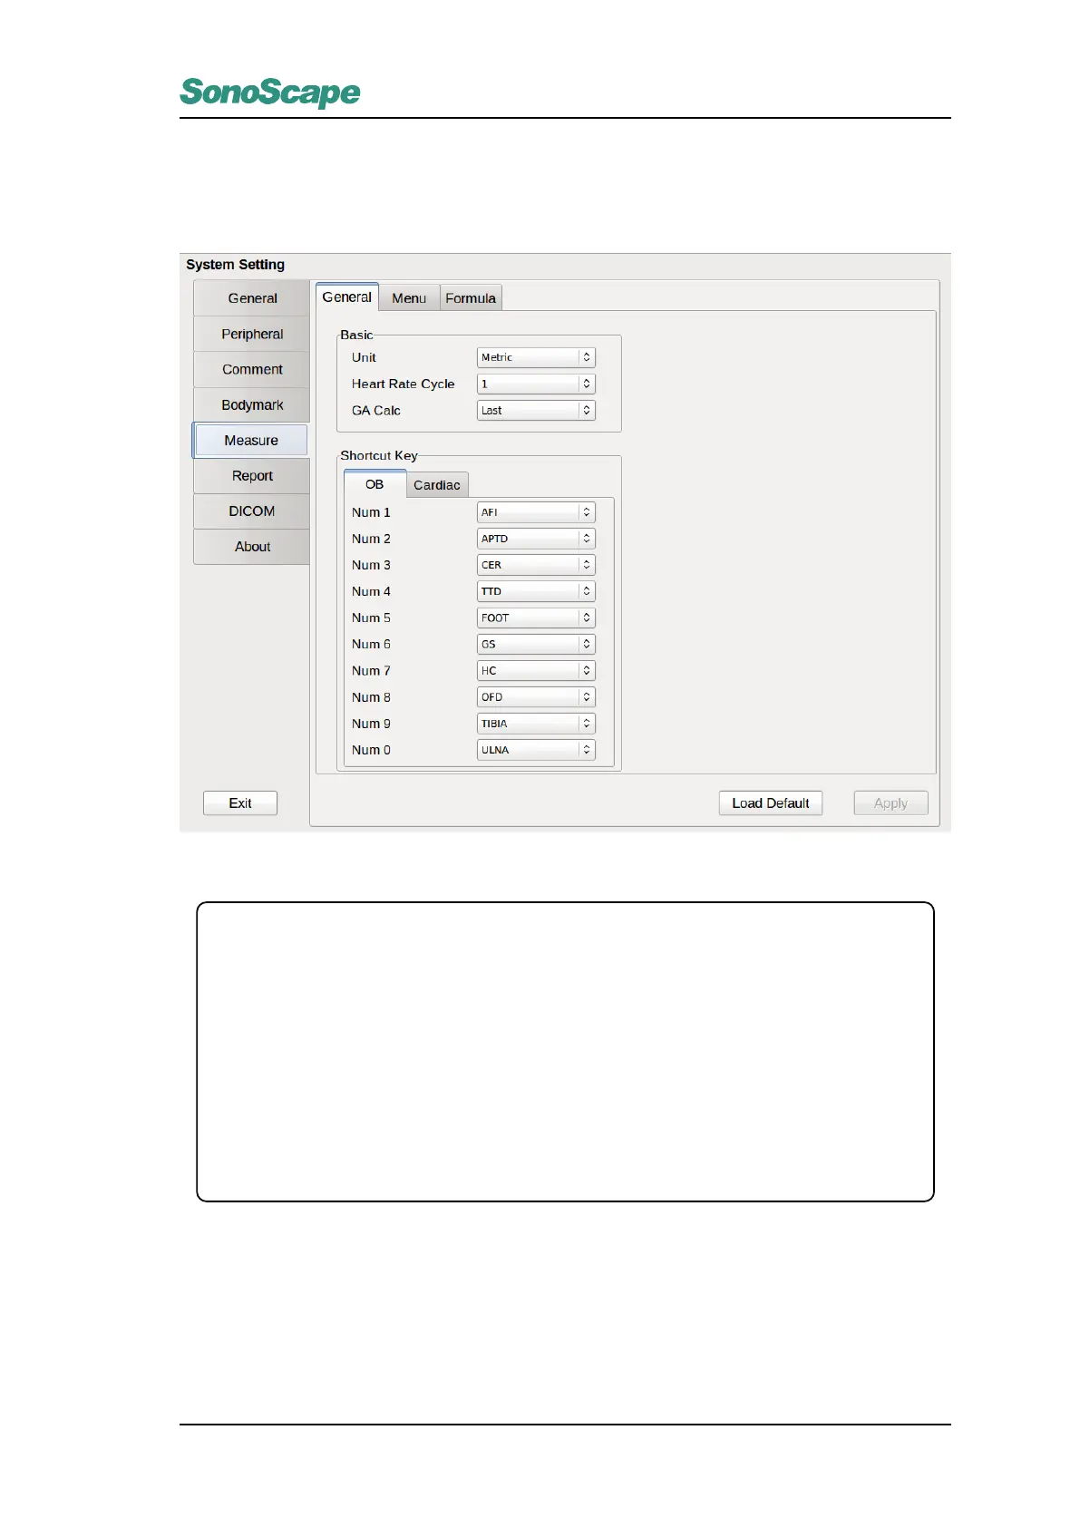Open the Num 9 dropdown showing TIBIA
This screenshot has height=1527, width=1080.
pos(536,724)
